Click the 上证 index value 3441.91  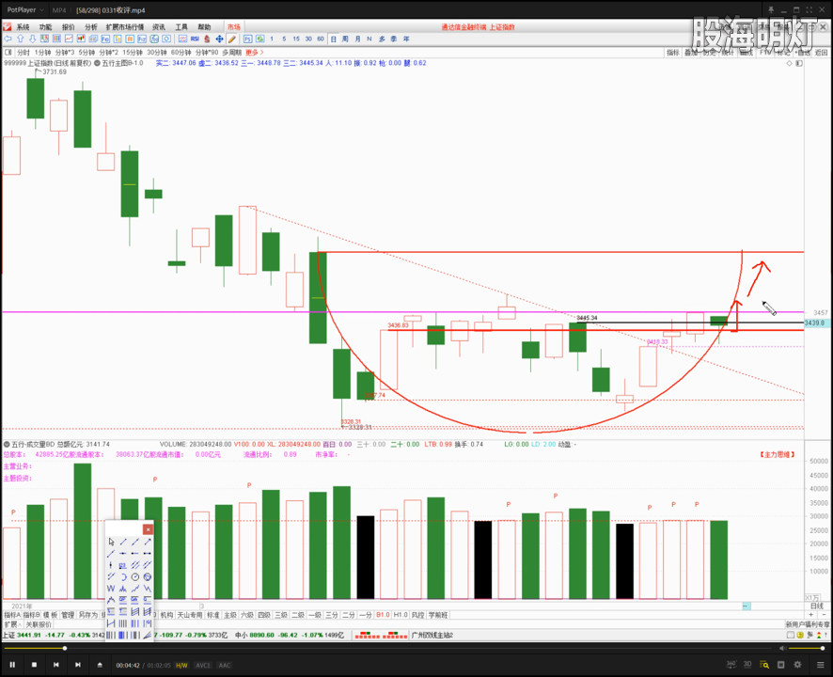29,635
